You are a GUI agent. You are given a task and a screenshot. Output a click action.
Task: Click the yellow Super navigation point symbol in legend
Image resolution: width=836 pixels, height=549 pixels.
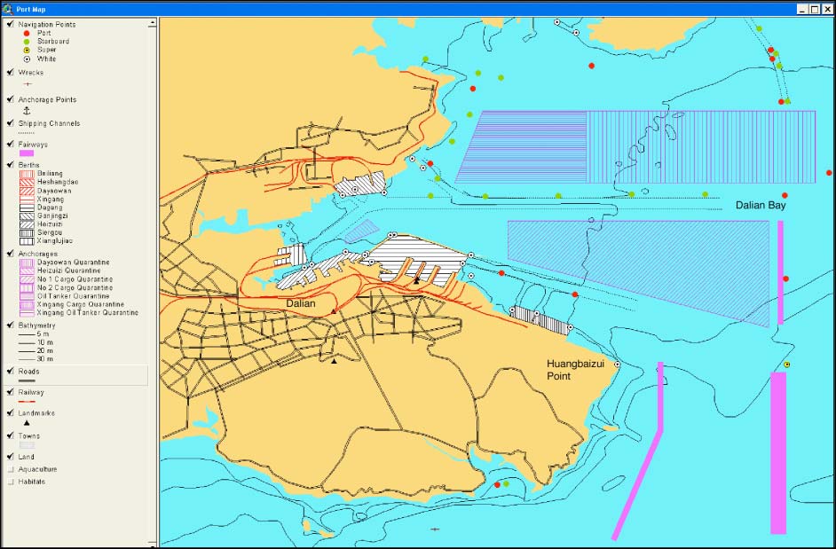(x=27, y=51)
